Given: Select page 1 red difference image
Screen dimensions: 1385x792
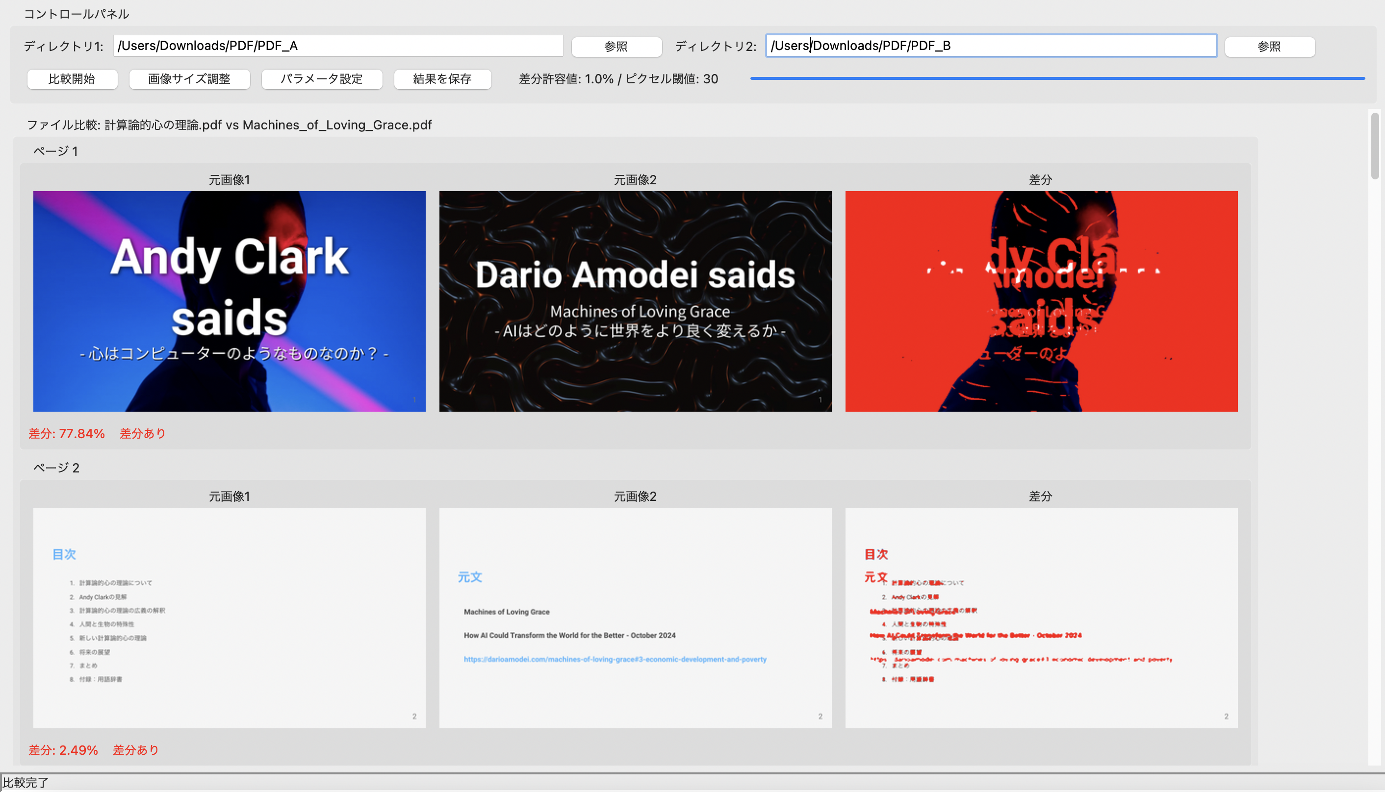Looking at the screenshot, I should pyautogui.click(x=1041, y=301).
